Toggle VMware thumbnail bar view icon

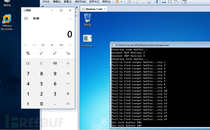click(164, 2)
